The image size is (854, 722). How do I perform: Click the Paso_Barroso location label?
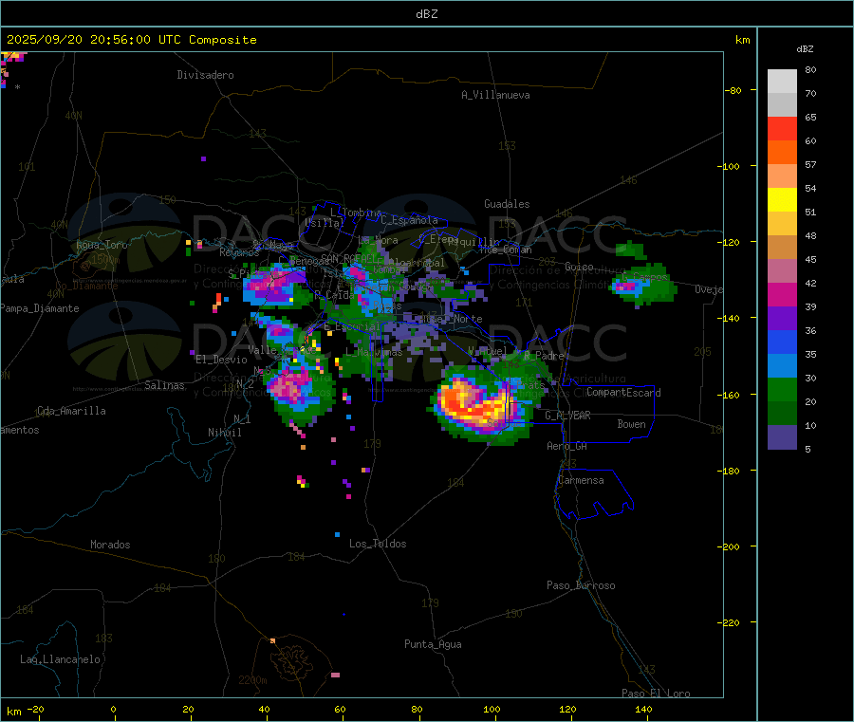581,585
